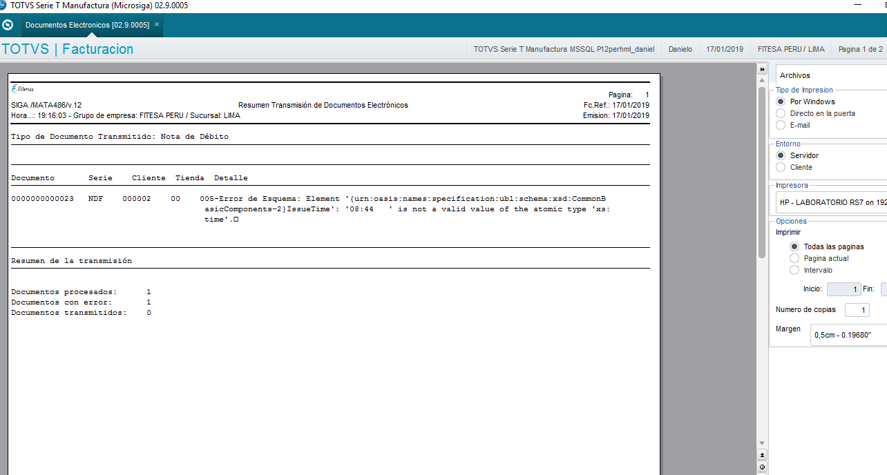Screen dimensions: 887x475
Task: Click the Fc.Ref.: 17/01/2019 text
Action: 616,105
